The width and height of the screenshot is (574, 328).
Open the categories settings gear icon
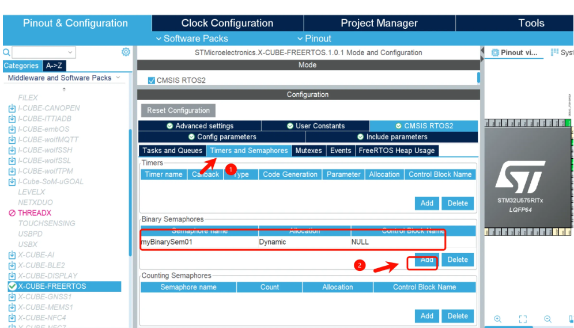click(126, 52)
